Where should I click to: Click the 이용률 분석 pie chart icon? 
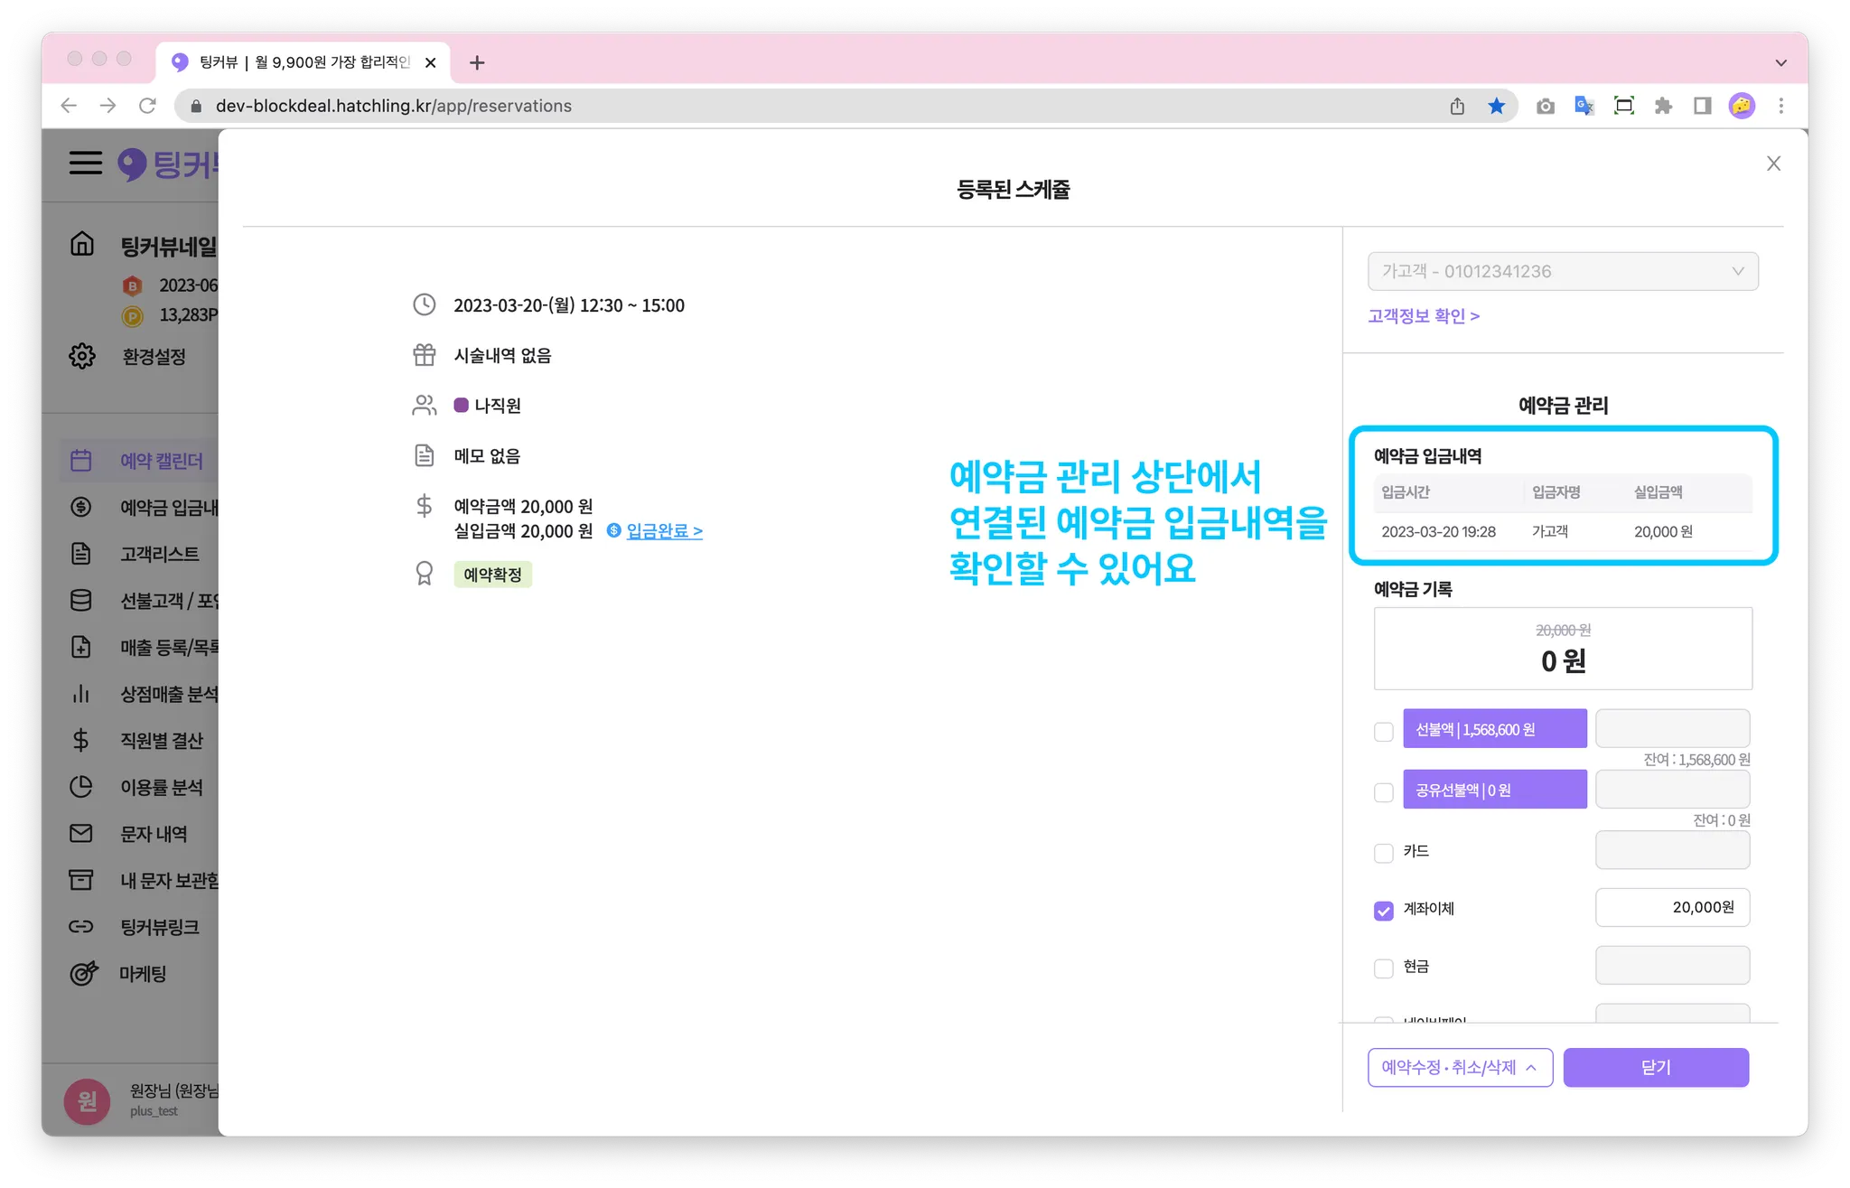pos(81,787)
